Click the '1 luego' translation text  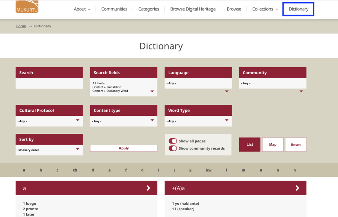[x=30, y=204]
